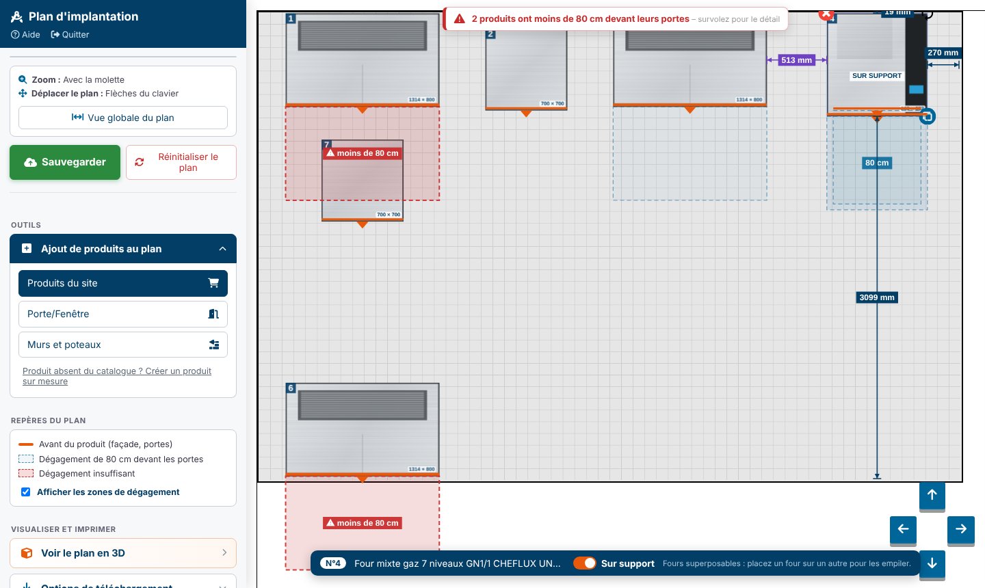Click the plus icon beside Ajout de produits
The image size is (985, 588).
27,249
